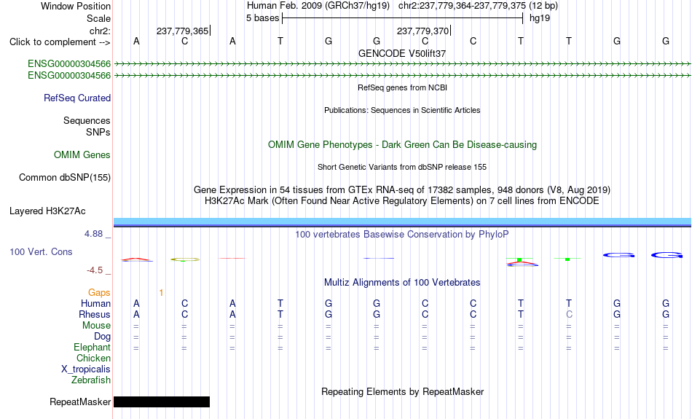Select the Mouse alignment row label

coord(96,326)
